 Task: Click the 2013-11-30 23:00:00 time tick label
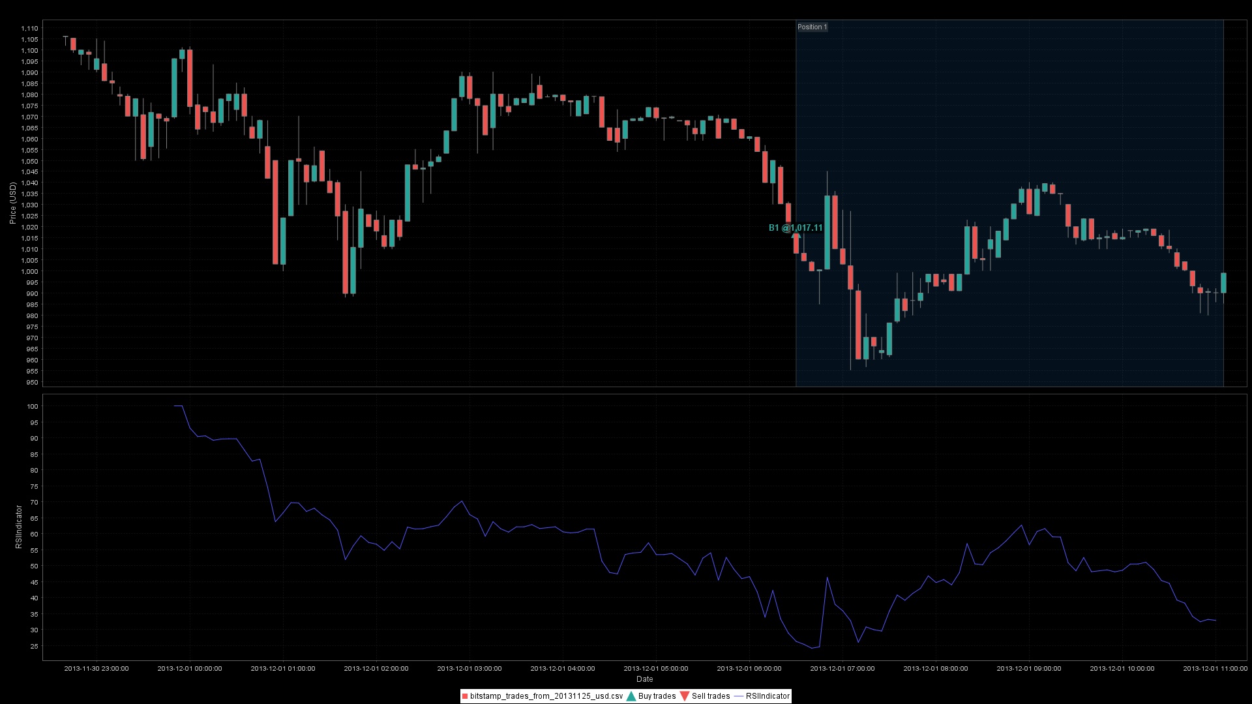[x=97, y=668]
